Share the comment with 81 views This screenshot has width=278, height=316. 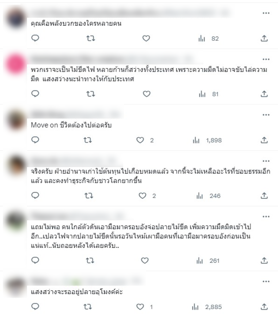264,94
